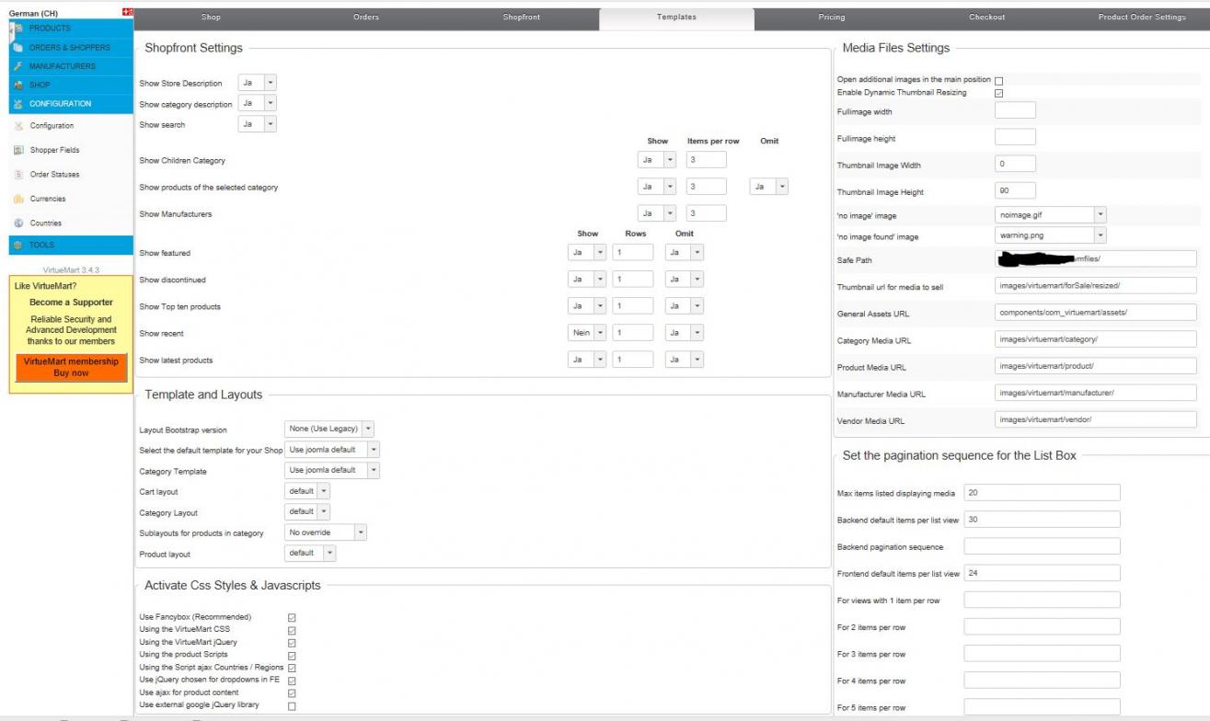This screenshot has width=1210, height=721.
Task: Switch to the Pricing tab
Action: (831, 17)
